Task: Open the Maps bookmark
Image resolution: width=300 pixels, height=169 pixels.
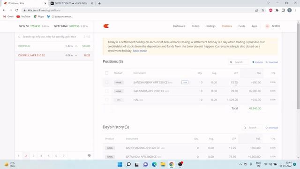Action: click(38, 16)
